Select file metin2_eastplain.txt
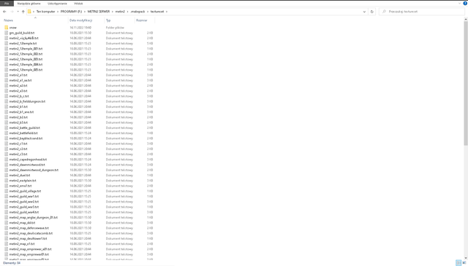 (x=23, y=181)
